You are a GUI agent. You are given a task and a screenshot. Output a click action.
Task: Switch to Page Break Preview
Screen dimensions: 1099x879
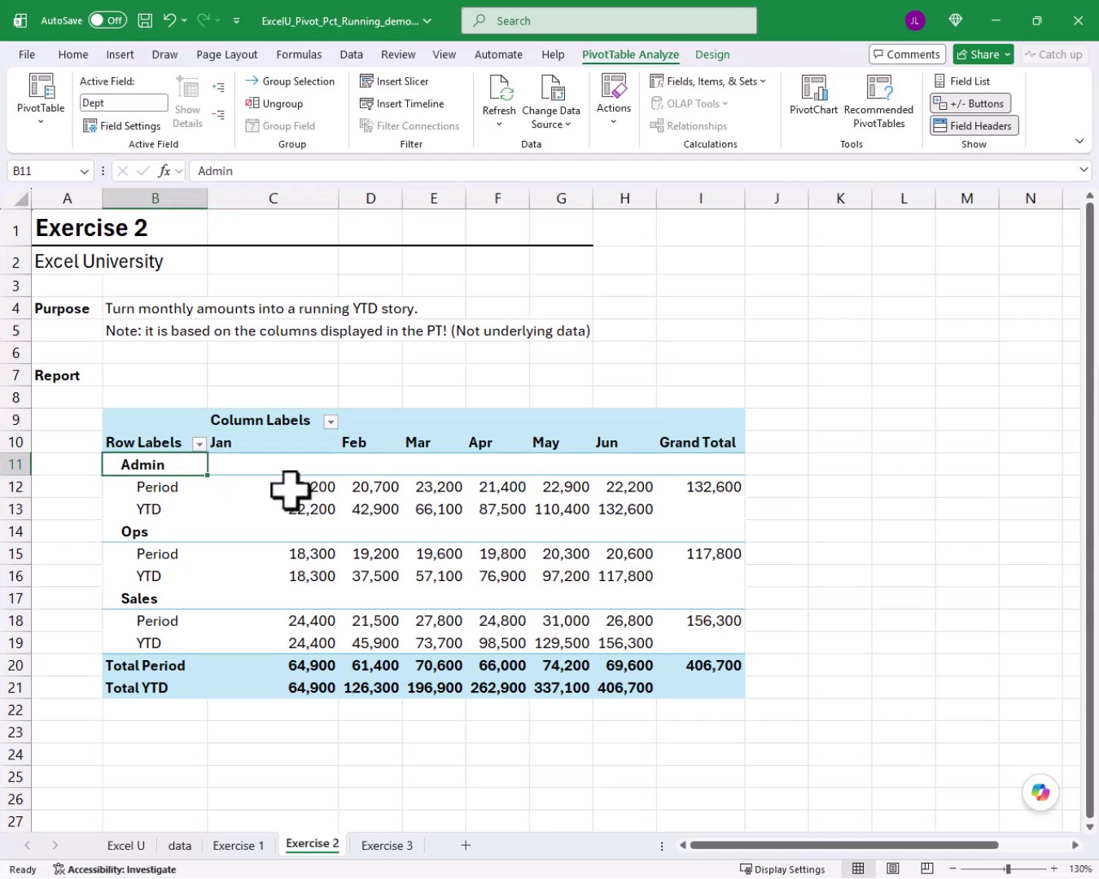[927, 869]
